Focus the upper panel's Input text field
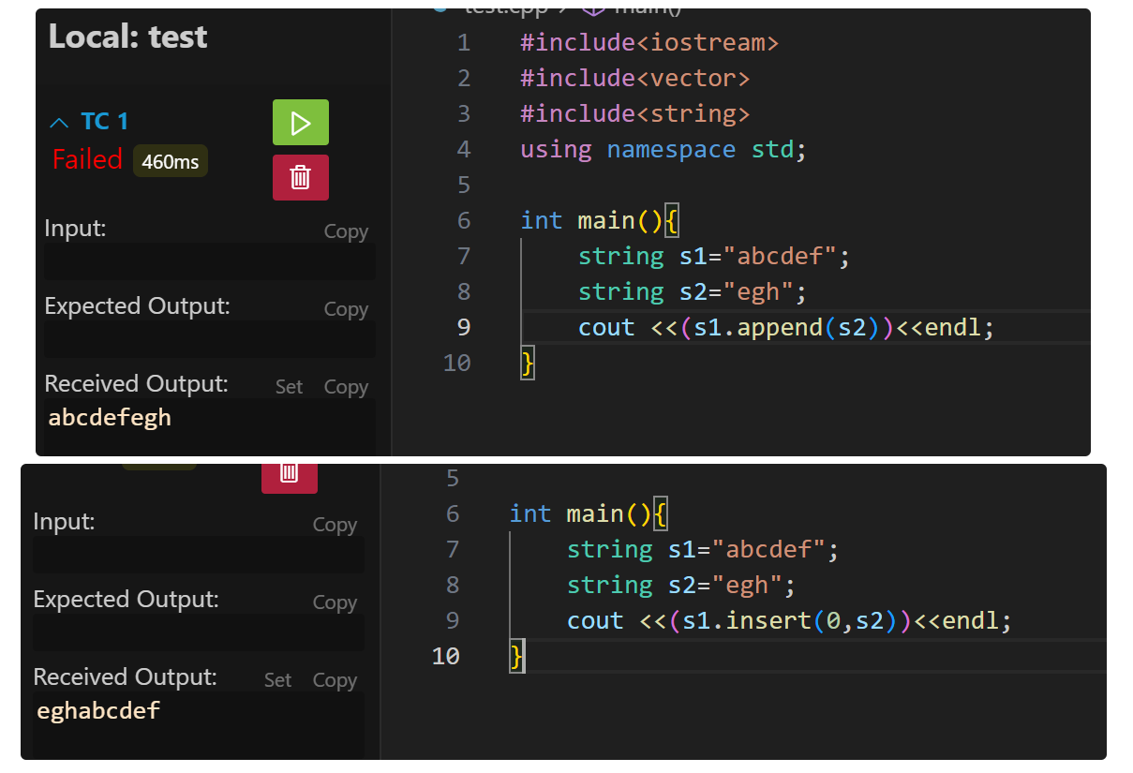Image resolution: width=1133 pixels, height=773 pixels. pos(209,261)
